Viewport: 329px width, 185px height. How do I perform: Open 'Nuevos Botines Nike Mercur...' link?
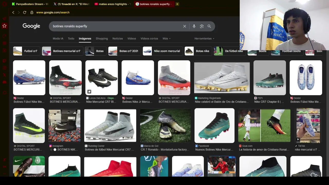pyautogui.click(x=214, y=150)
